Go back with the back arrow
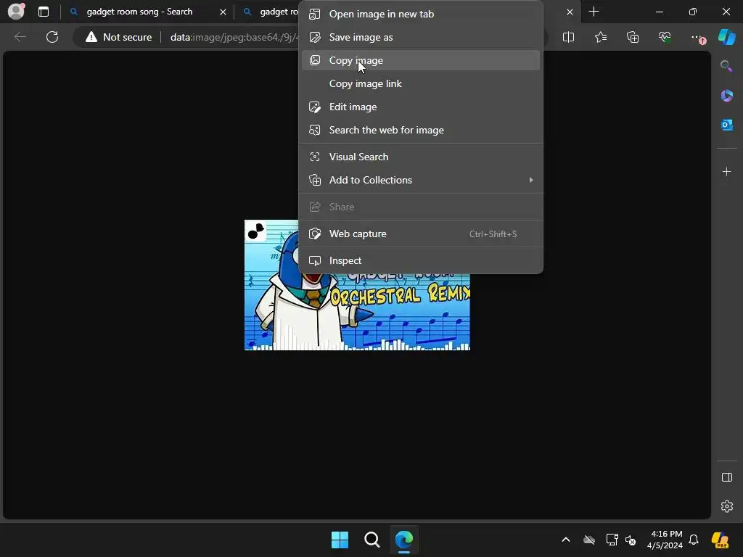This screenshot has height=557, width=743. click(20, 37)
